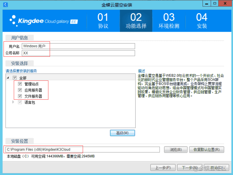Select the 应用服务器 tree row label
The image size is (233, 175).
33,90
